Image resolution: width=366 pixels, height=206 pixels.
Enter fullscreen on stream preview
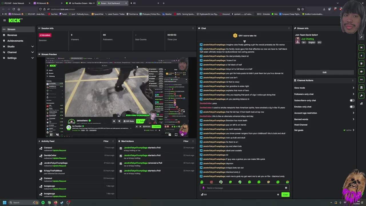click(x=176, y=135)
